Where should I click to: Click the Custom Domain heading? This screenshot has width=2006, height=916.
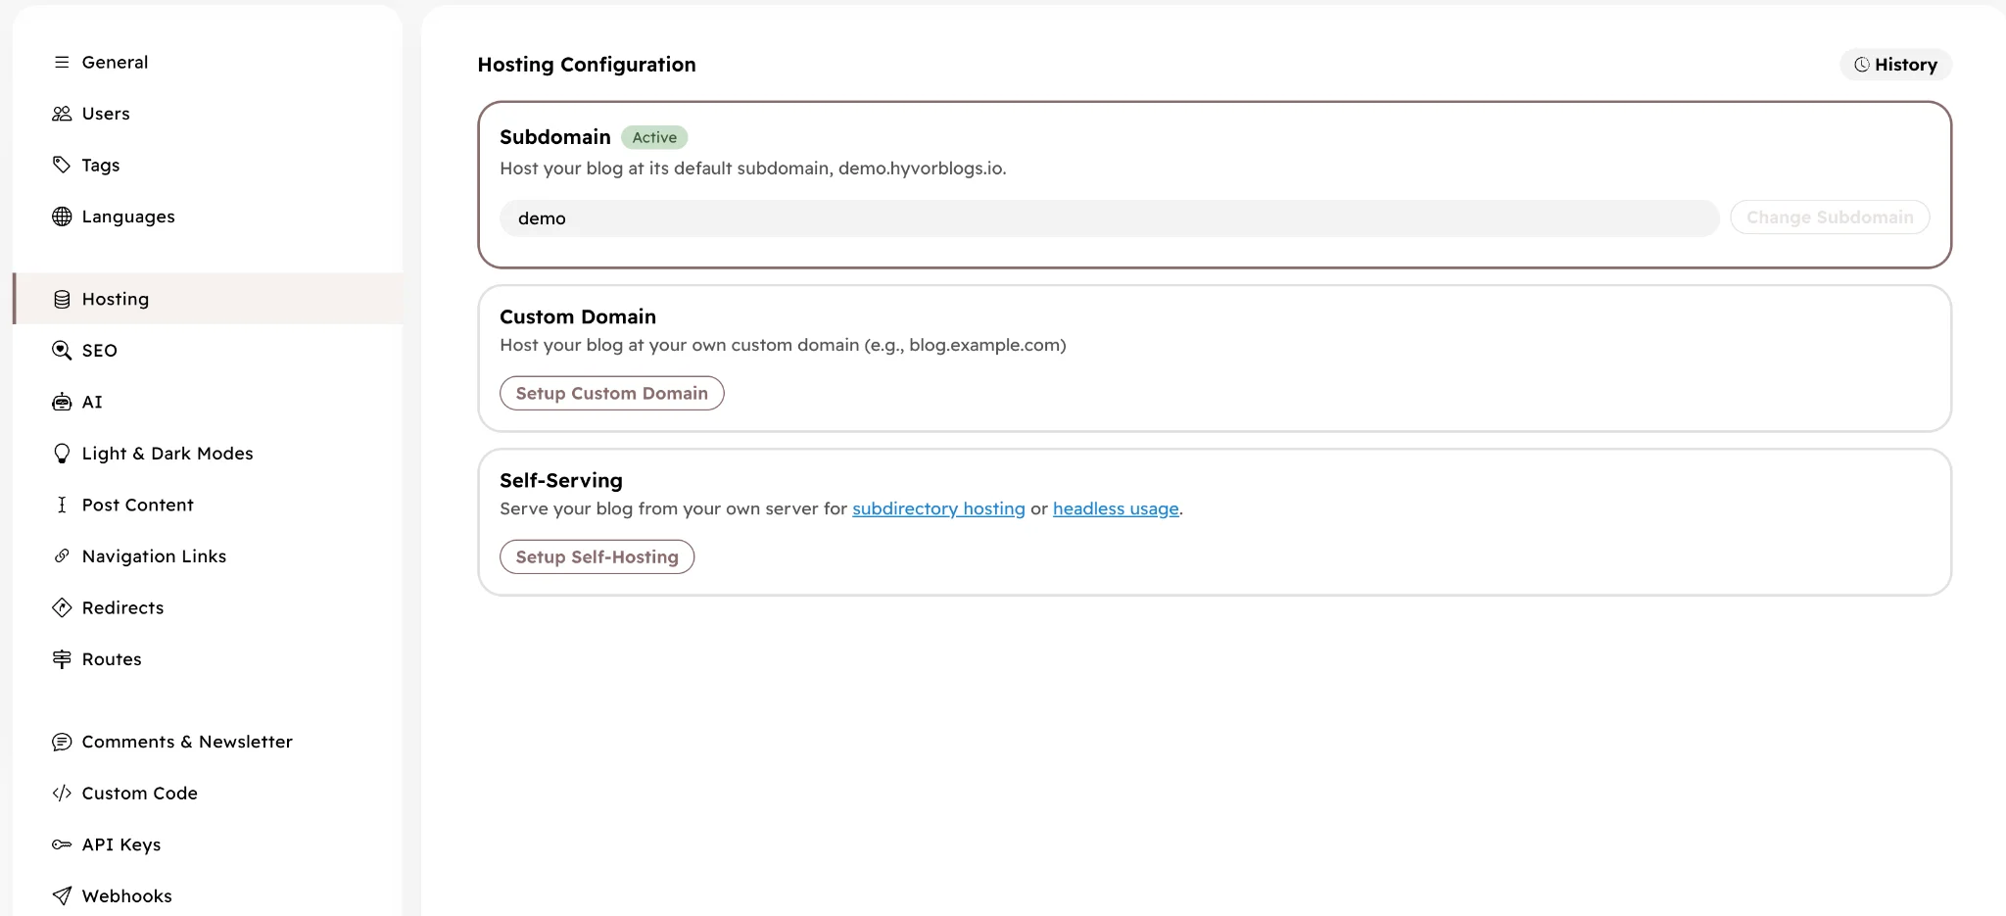point(578,316)
